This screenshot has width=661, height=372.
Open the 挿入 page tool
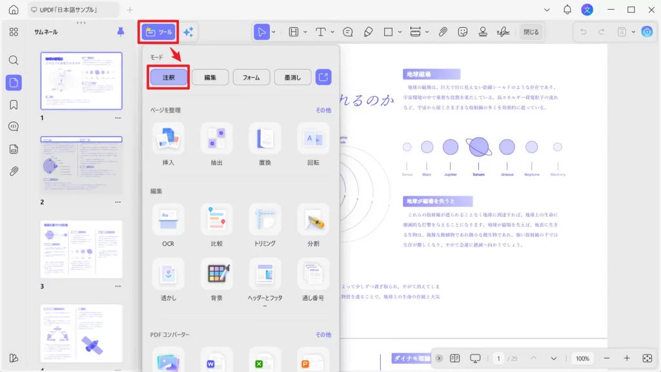click(x=168, y=144)
